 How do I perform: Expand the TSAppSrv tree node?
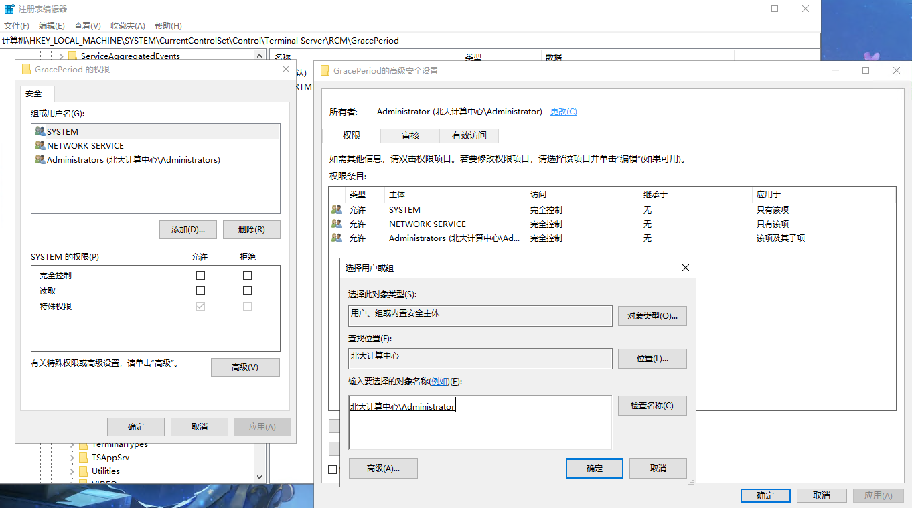[72, 458]
